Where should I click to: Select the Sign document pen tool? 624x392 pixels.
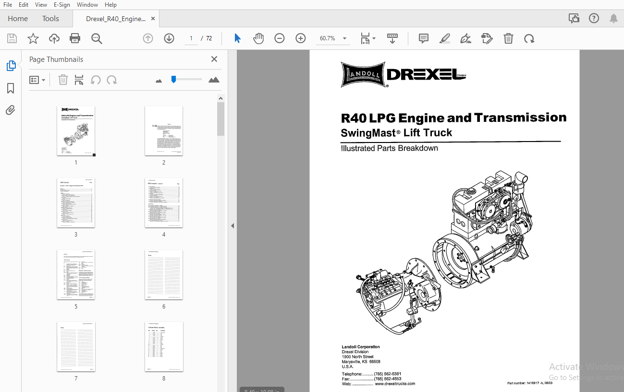click(x=465, y=38)
